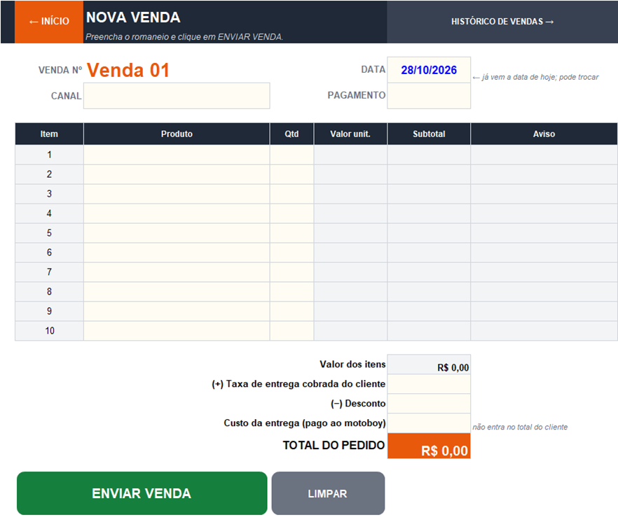The image size is (618, 517).
Task: Go back using the INÍCIO button
Action: coord(49,22)
